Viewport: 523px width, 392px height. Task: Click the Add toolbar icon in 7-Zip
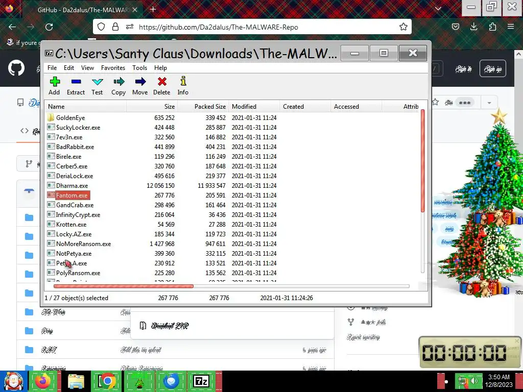tap(54, 86)
